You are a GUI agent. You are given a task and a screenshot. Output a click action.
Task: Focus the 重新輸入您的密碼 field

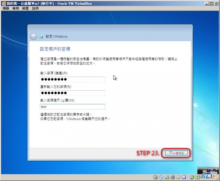tap(72, 93)
